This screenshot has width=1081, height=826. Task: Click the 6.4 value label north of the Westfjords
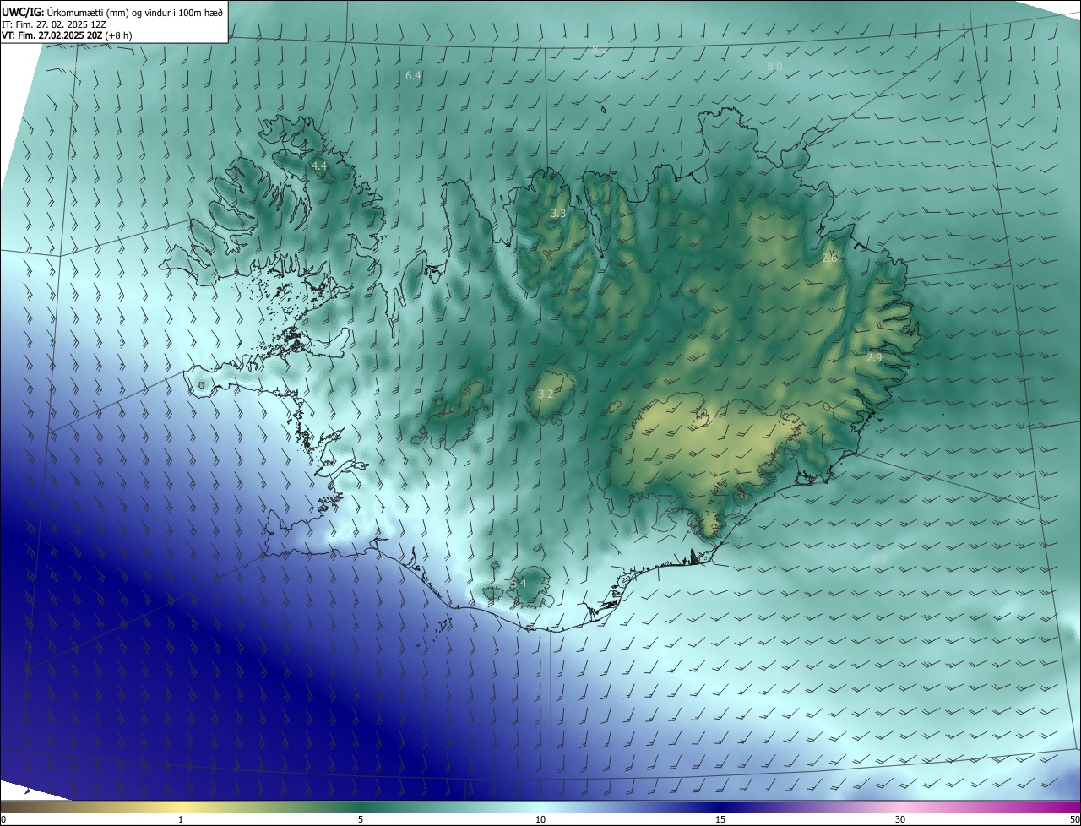pyautogui.click(x=413, y=76)
